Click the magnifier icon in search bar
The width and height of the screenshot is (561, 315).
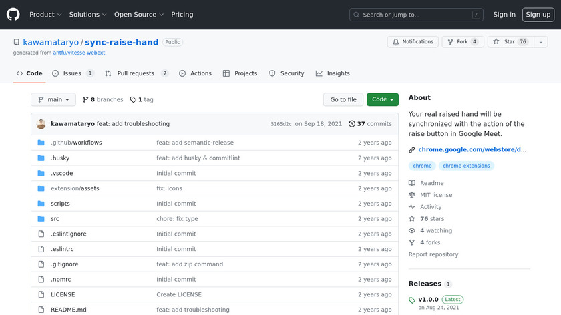[x=357, y=15]
